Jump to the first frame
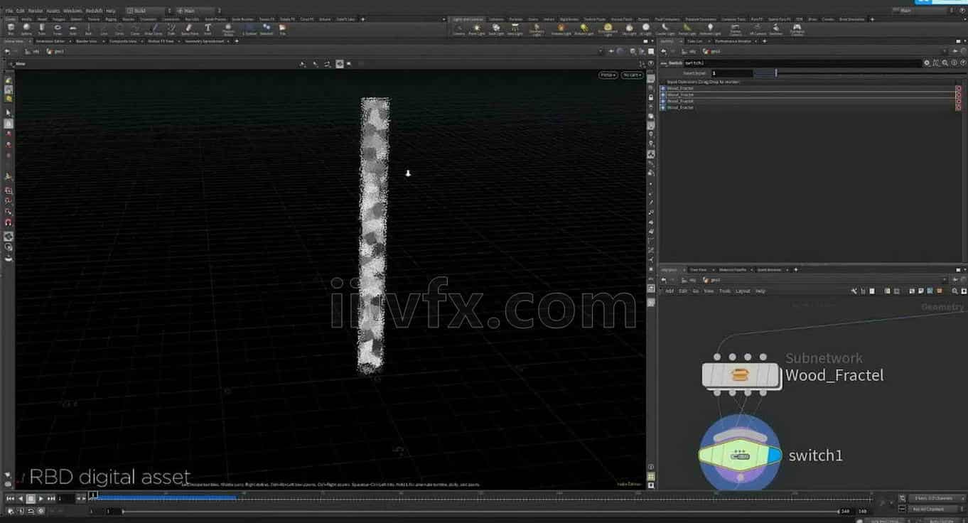Image resolution: width=968 pixels, height=523 pixels. 10,499
